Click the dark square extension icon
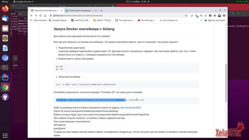 point(210,16)
